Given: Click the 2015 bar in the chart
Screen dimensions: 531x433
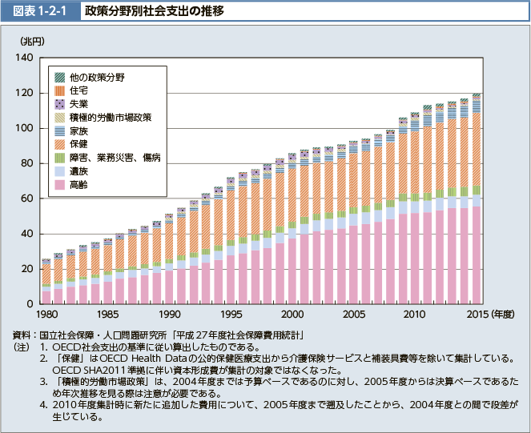Looking at the screenshot, I should pyautogui.click(x=477, y=198).
